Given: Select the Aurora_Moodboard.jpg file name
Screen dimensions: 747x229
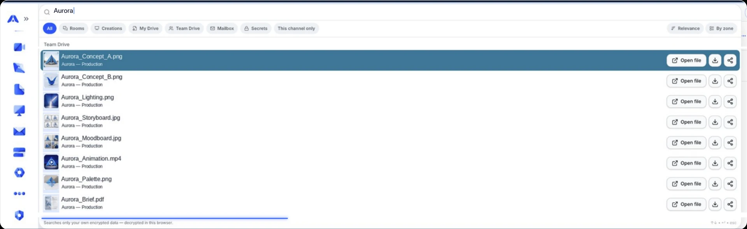Looking at the screenshot, I should click(91, 138).
